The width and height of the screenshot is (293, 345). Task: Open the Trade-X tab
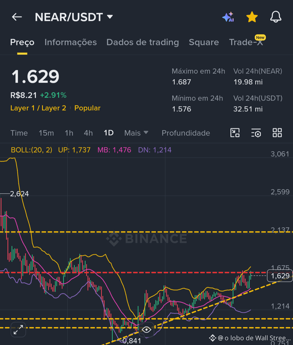pyautogui.click(x=246, y=42)
